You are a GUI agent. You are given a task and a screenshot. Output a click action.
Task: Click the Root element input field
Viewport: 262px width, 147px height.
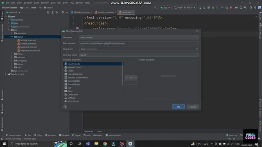139,43
